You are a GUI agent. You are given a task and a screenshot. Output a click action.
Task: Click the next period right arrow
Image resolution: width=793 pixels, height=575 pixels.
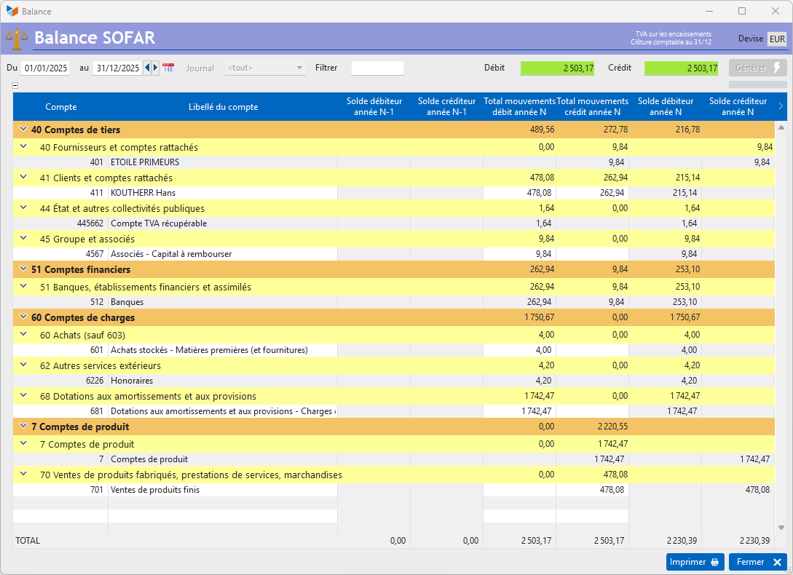[155, 68]
